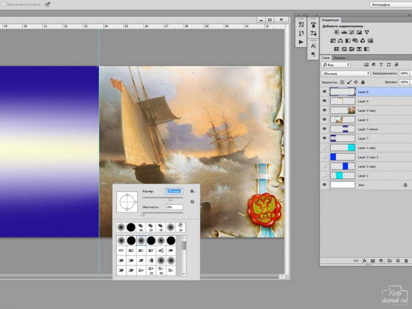Filter layers by pixel layers
The image size is (412, 309).
point(366,65)
